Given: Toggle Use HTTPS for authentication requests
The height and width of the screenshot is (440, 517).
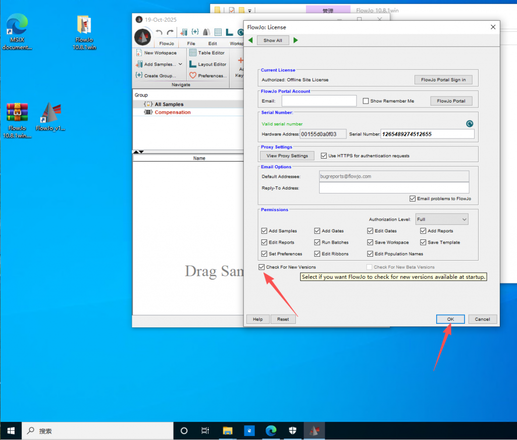Looking at the screenshot, I should click(x=324, y=156).
